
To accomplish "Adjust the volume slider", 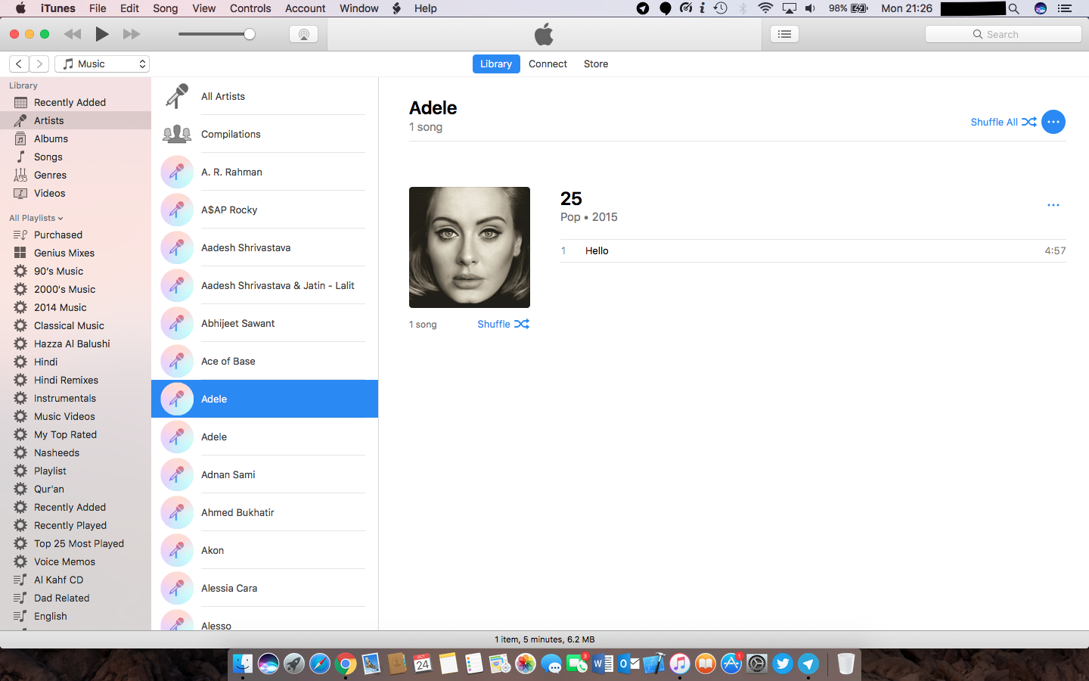I will click(216, 34).
